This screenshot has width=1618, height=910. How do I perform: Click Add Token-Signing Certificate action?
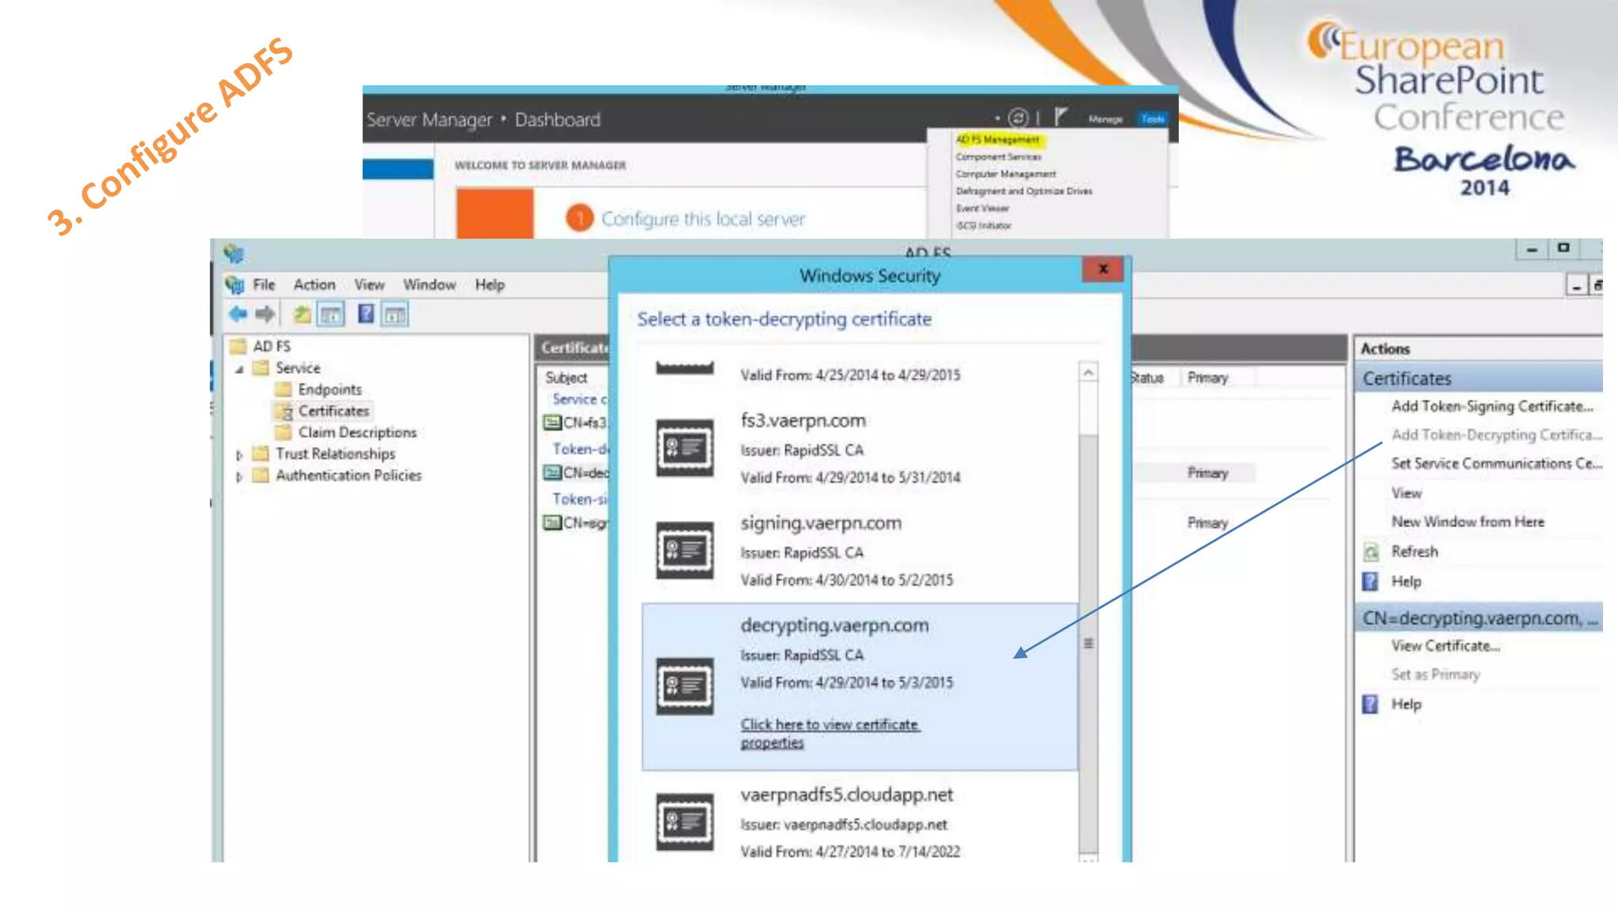pos(1492,406)
